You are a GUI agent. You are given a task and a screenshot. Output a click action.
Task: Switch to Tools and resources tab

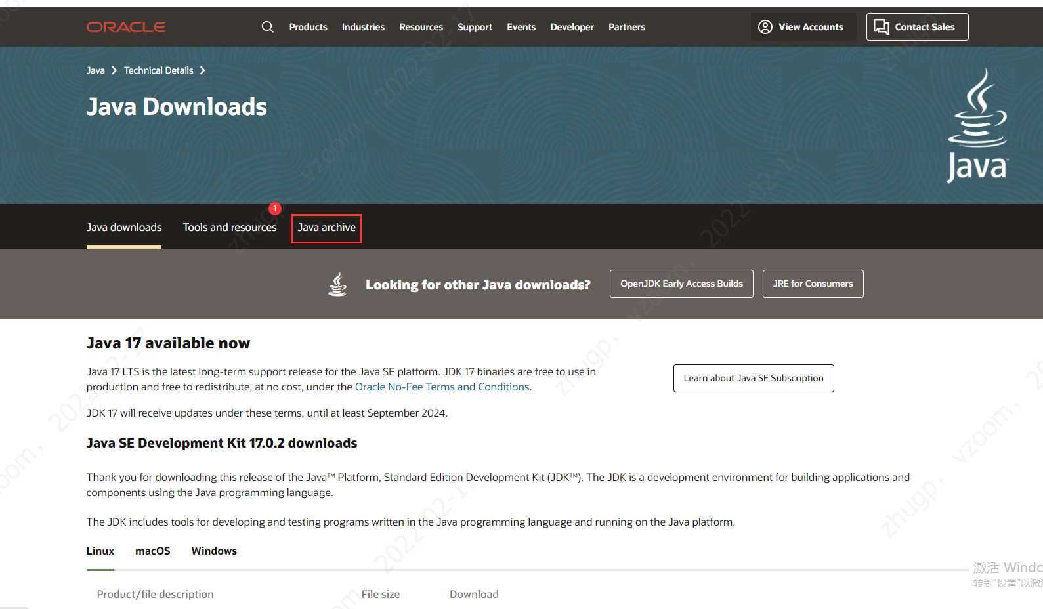(230, 227)
